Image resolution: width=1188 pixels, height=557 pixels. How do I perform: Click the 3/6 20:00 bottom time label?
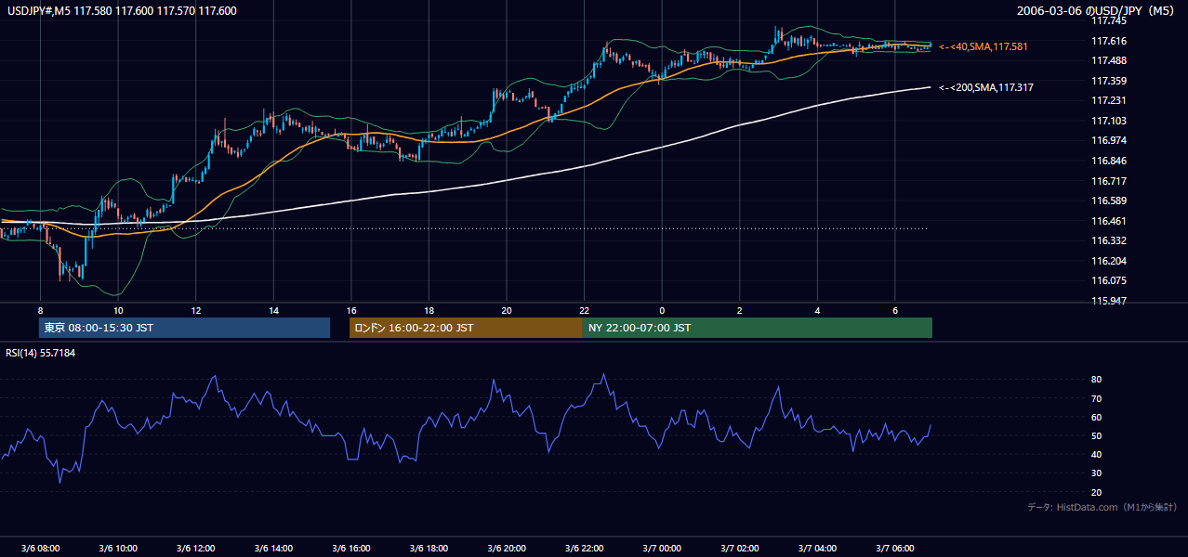coord(507,549)
